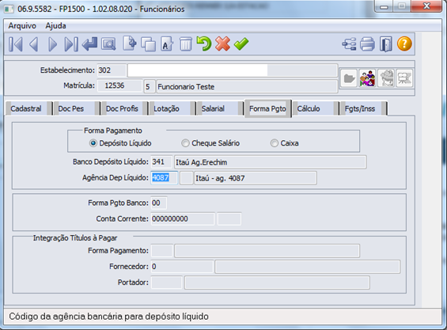The height and width of the screenshot is (330, 447).
Task: Click the small agency digit field
Action: (x=187, y=178)
